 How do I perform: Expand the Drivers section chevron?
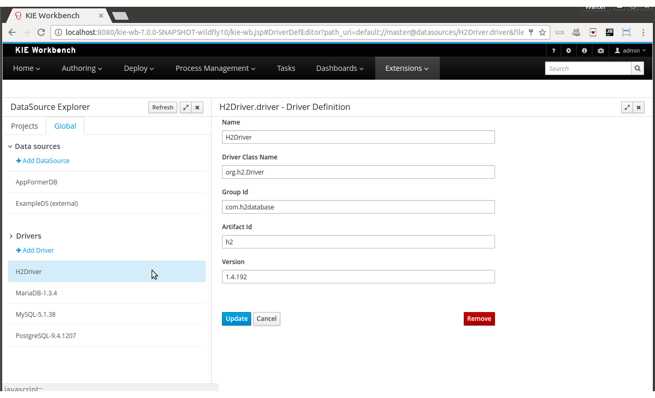pyautogui.click(x=11, y=237)
